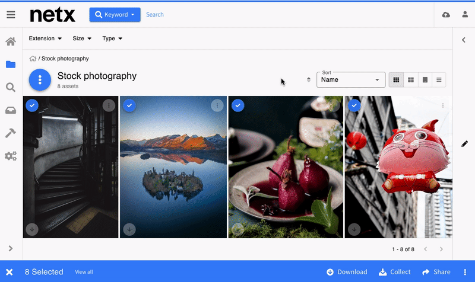Download the staircase photo

(x=32, y=229)
